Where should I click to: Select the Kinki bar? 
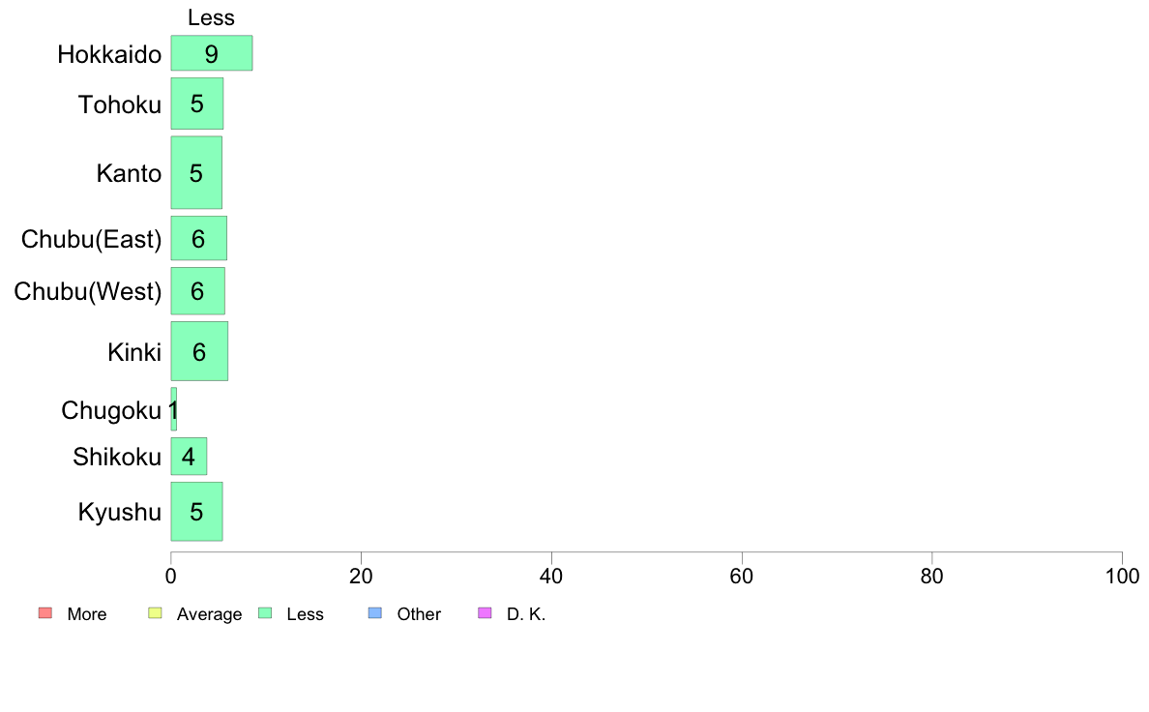pos(199,351)
